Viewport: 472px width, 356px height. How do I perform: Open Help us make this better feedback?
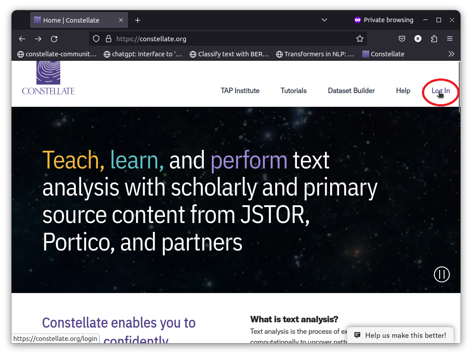(400, 335)
